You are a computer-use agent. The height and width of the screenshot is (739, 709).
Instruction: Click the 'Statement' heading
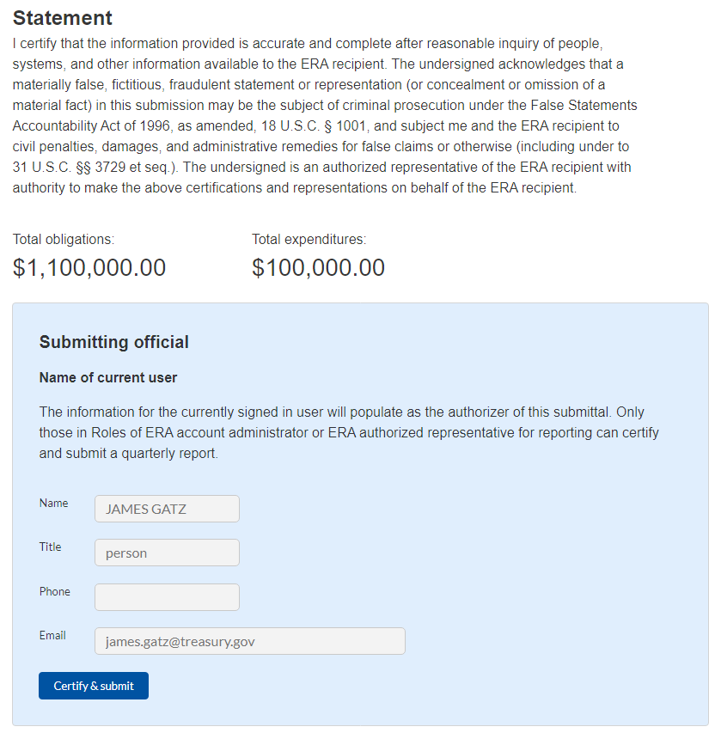tap(63, 17)
